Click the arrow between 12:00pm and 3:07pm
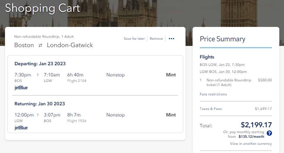The height and width of the screenshot is (153, 284). tap(38, 115)
